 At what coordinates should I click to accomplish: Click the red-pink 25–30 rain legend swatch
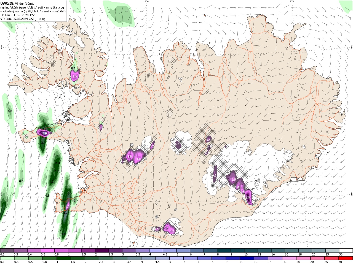(332, 258)
